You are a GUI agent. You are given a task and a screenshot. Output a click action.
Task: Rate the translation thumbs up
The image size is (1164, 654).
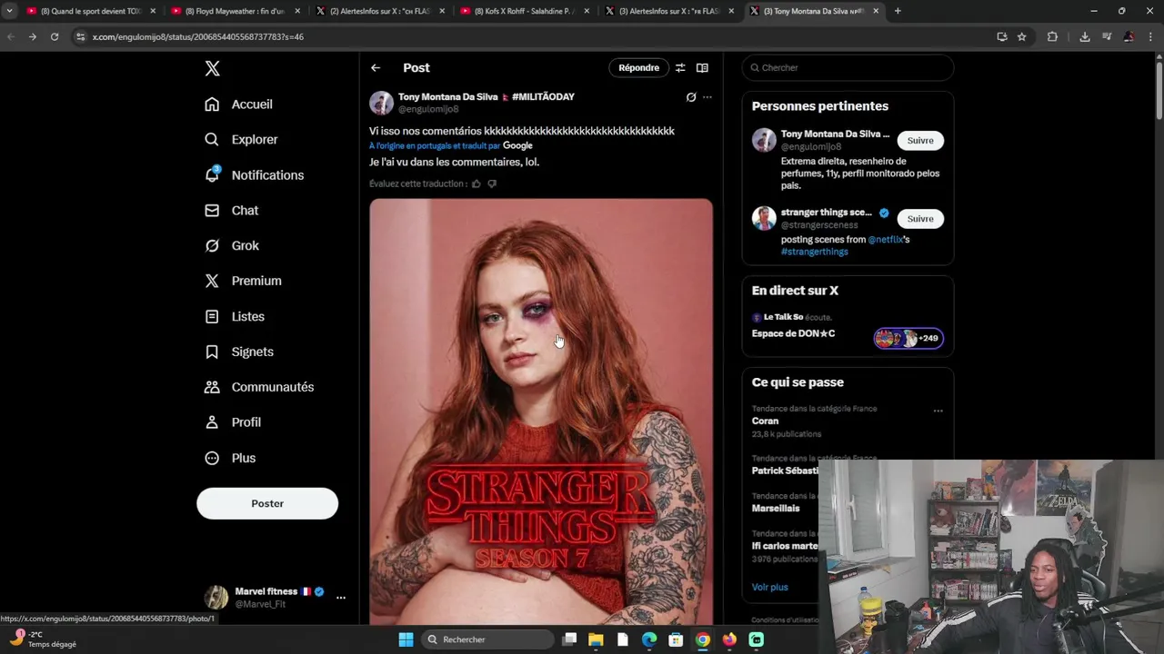476,183
